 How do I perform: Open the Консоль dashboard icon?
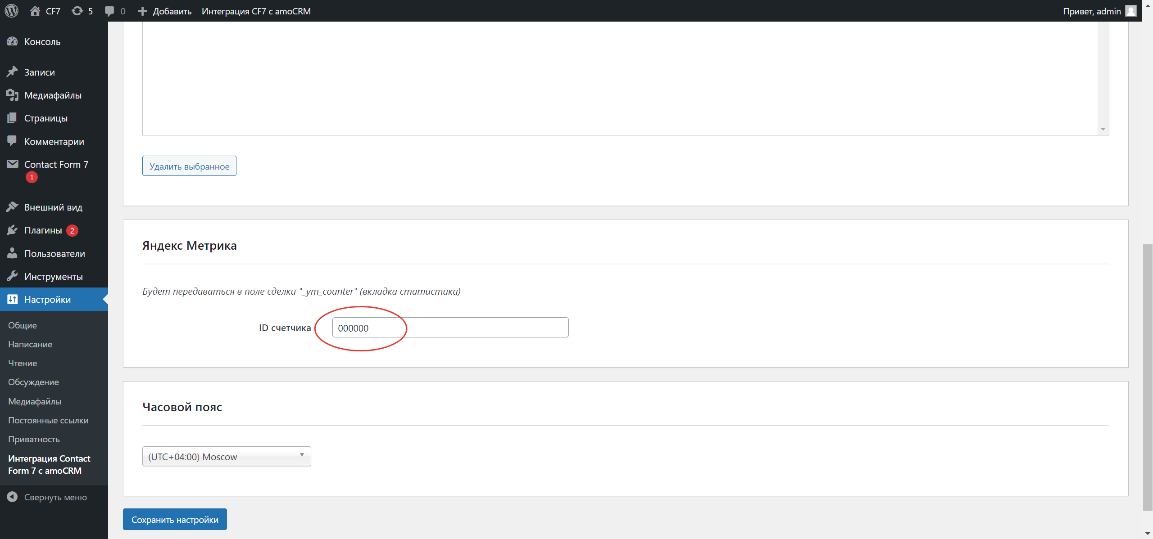[12, 41]
